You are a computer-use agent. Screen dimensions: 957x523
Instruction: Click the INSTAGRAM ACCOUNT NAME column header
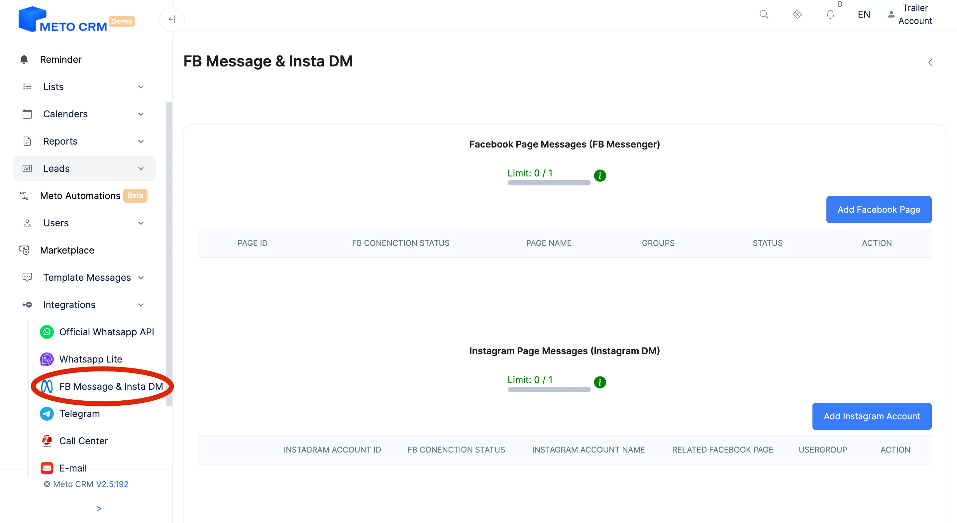click(x=588, y=450)
